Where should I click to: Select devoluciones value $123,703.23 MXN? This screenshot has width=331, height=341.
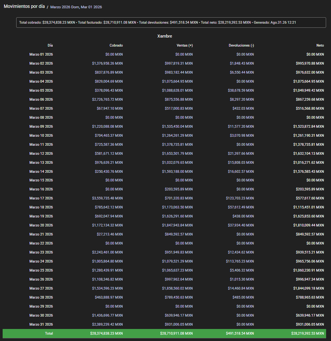tap(240, 198)
